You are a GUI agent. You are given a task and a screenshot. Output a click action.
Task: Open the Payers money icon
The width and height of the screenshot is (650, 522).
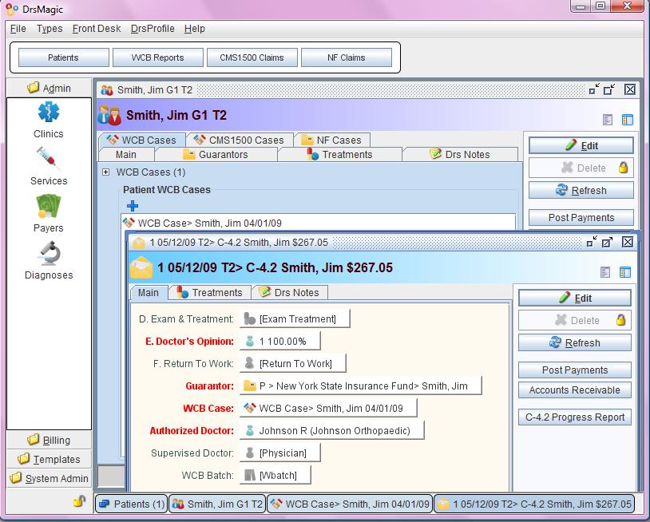[49, 206]
